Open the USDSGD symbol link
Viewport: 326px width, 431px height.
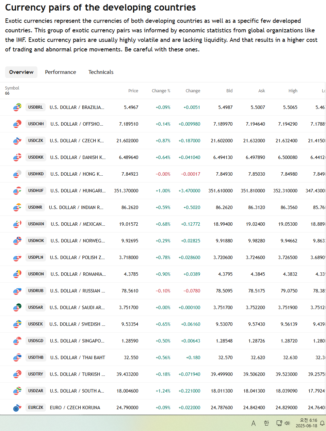tap(36, 341)
